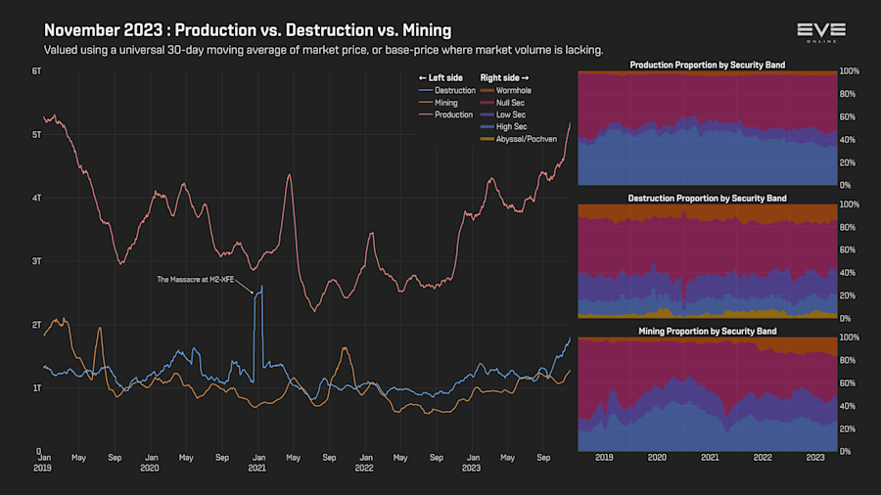Click the 'Jan 2020' x-axis label

click(x=150, y=463)
